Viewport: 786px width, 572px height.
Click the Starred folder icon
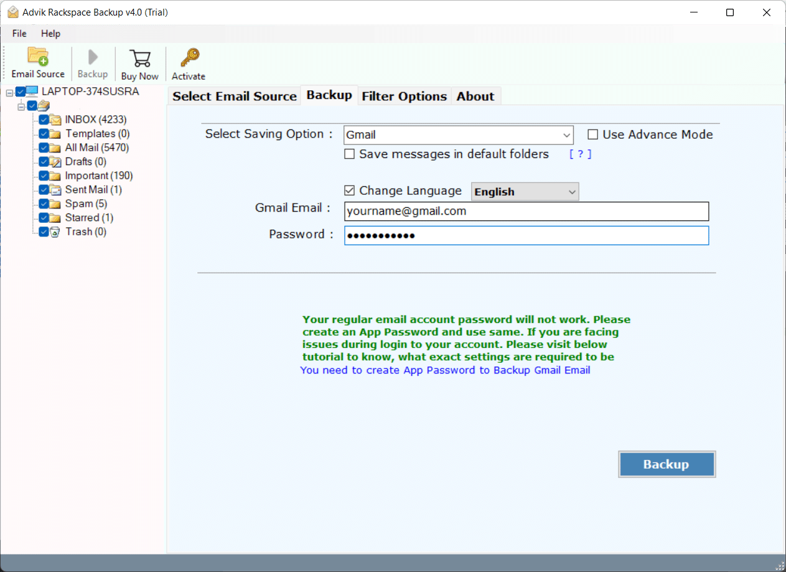click(x=55, y=218)
